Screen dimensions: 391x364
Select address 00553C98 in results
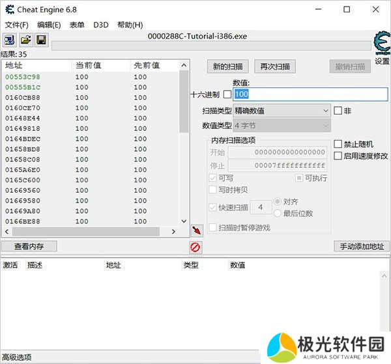click(23, 77)
